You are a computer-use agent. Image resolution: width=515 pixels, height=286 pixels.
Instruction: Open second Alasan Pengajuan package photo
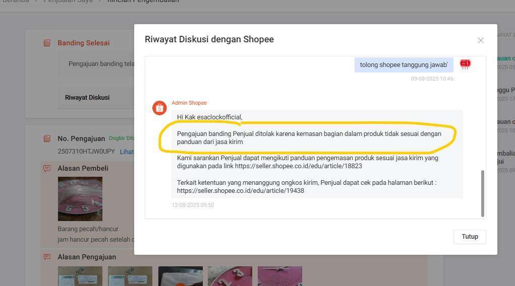[x=130, y=276]
